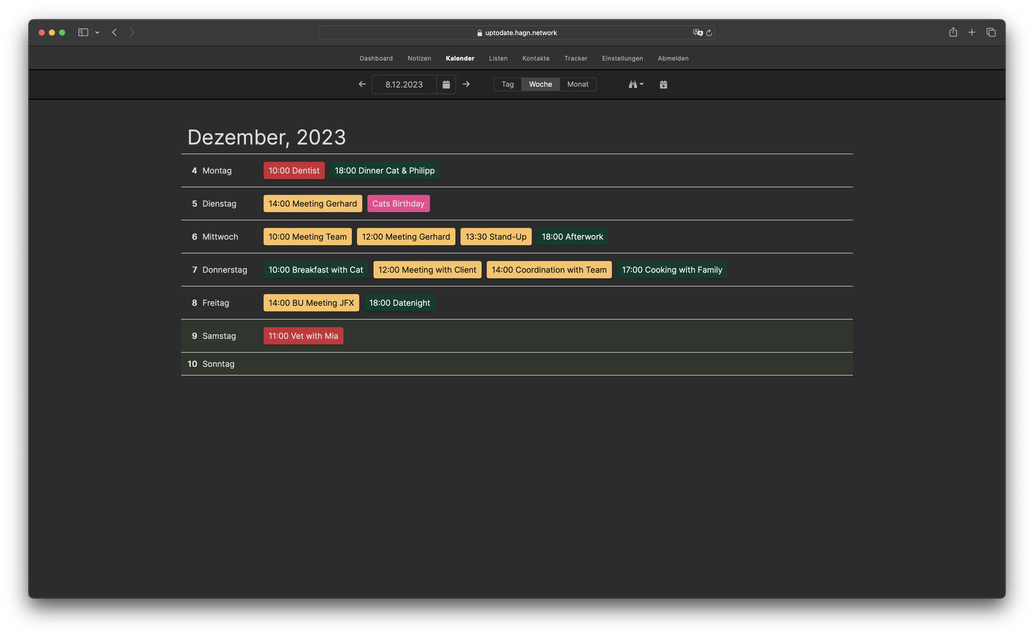Go to next week with right arrow
The width and height of the screenshot is (1034, 636).
[x=466, y=84]
